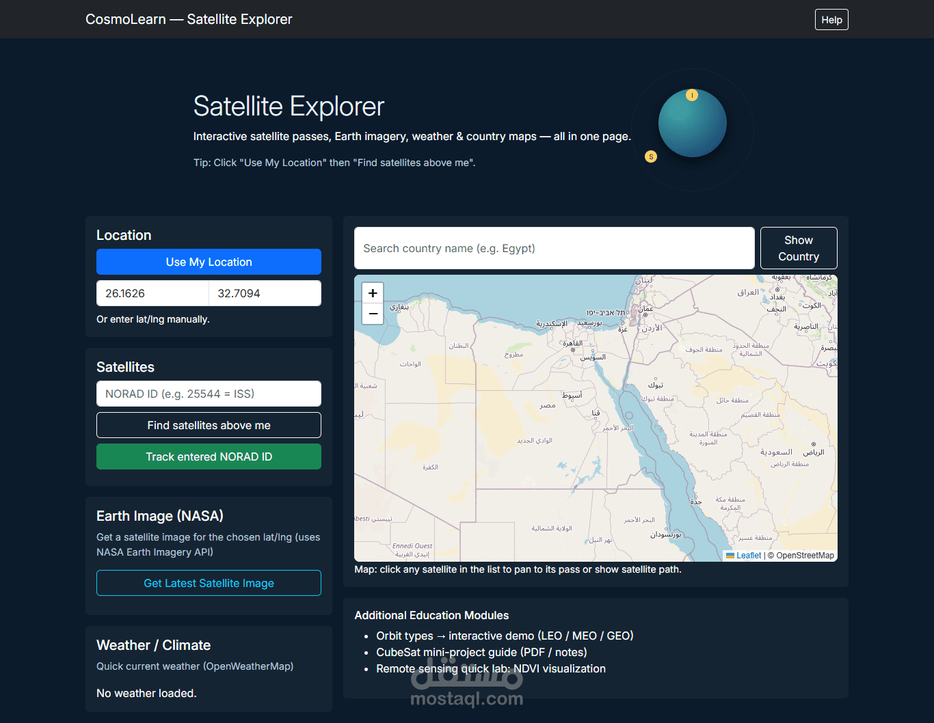Click Track entered NORAD ID button
Screen dimensions: 934x723
[209, 456]
